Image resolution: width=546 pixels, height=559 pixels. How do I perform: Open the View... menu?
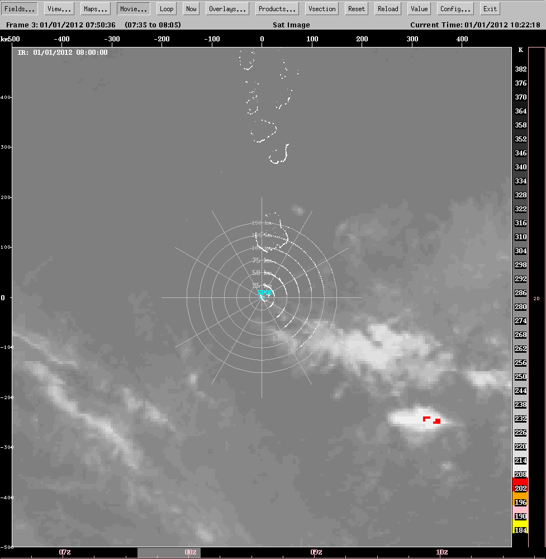(58, 8)
